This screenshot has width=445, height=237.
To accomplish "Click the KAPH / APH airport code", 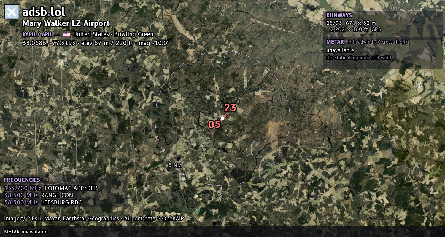I will point(37,34).
